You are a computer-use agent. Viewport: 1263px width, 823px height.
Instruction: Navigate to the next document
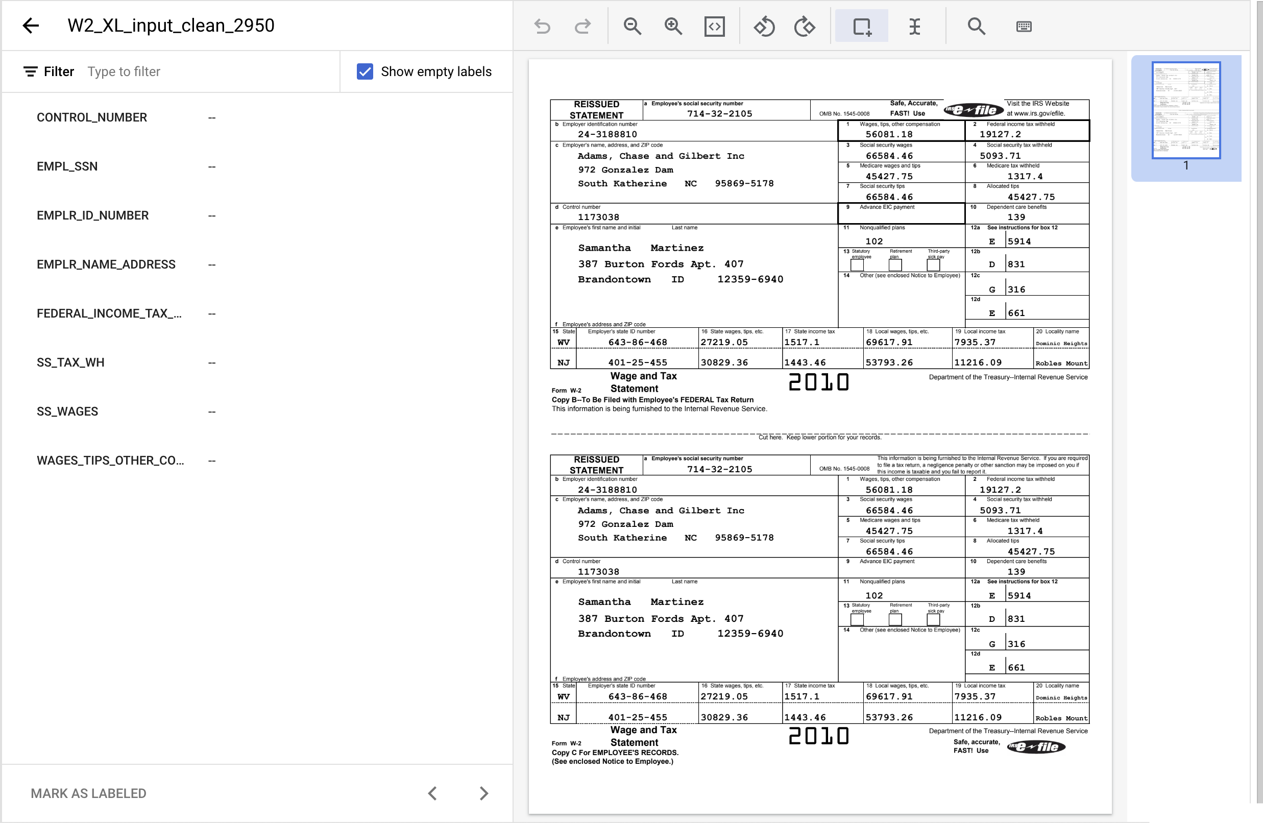[x=483, y=793]
